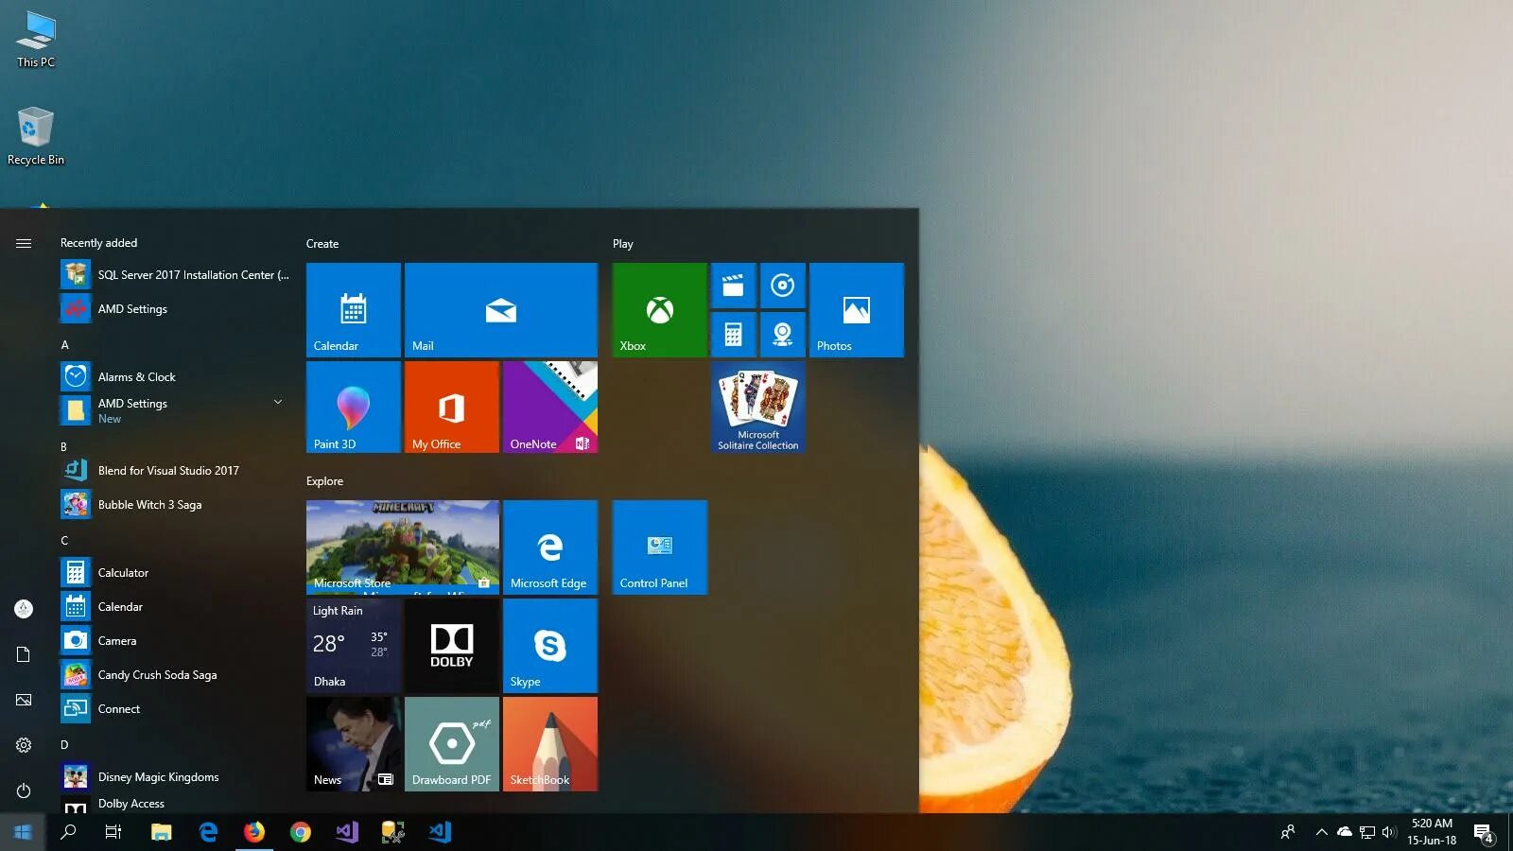Open Bubble Witch 3 Saga
Image resolution: width=1513 pixels, height=851 pixels.
click(x=176, y=505)
